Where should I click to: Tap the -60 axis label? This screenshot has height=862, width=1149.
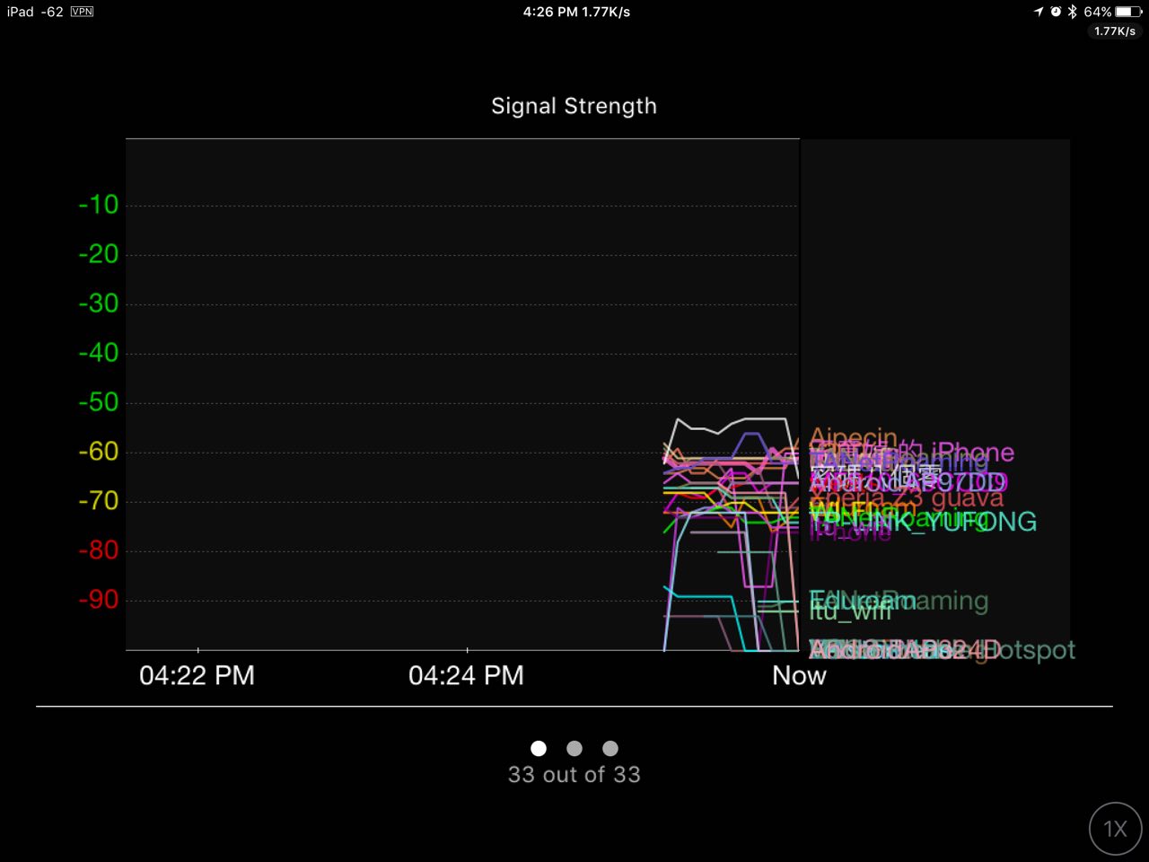(99, 452)
